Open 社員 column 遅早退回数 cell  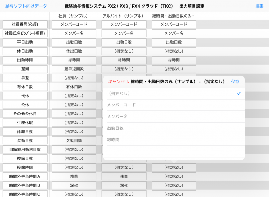74,69
